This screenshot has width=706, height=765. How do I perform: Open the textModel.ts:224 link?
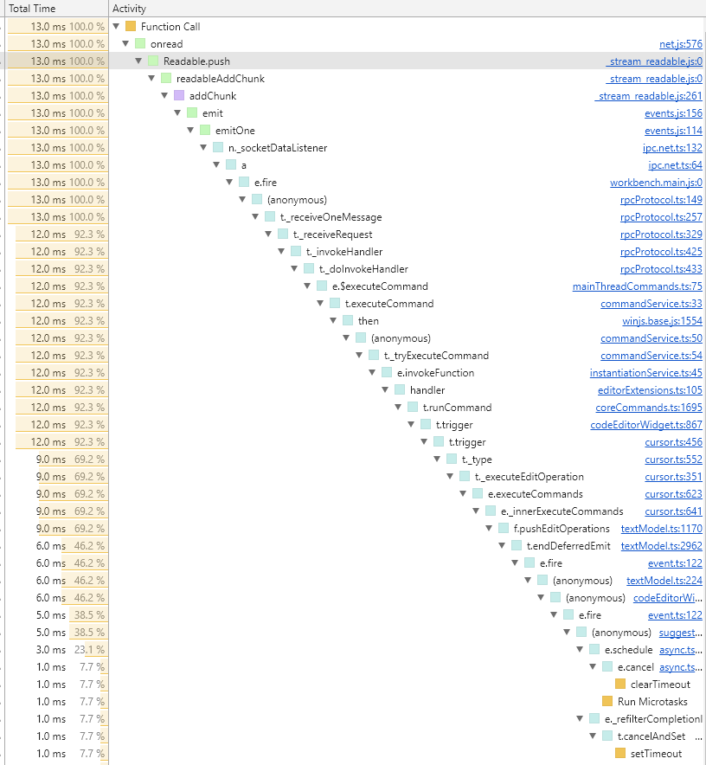[664, 581]
